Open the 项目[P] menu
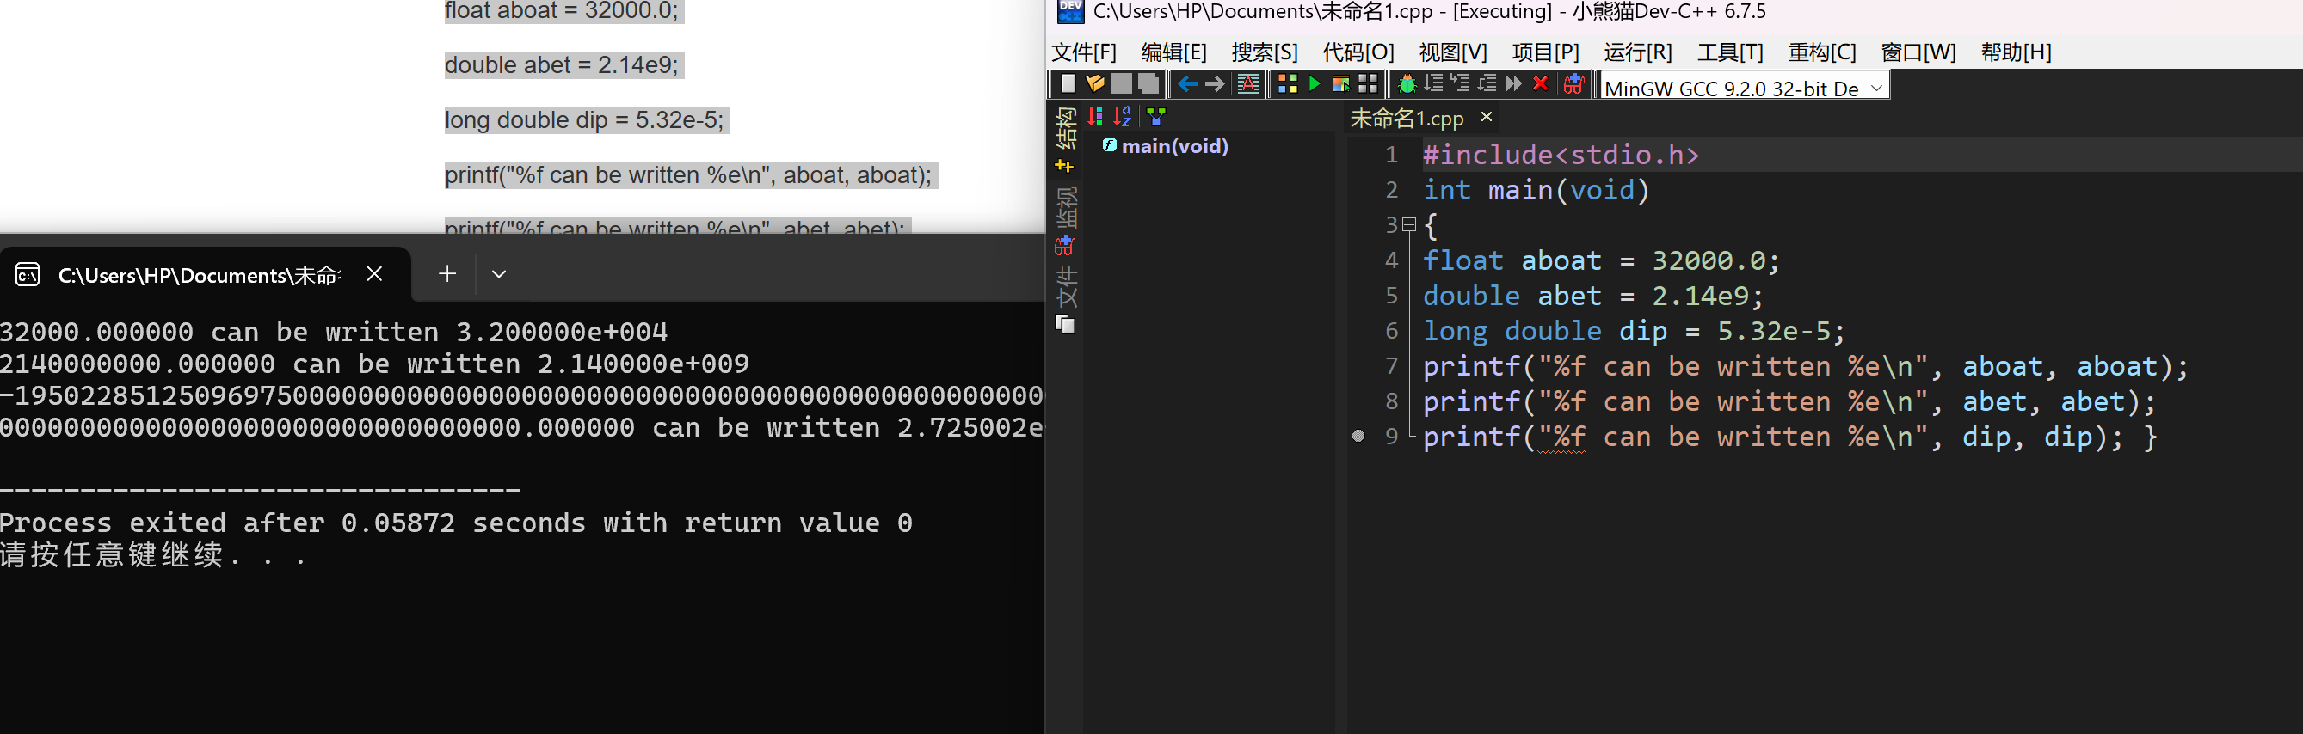Image resolution: width=2303 pixels, height=734 pixels. (x=1546, y=52)
